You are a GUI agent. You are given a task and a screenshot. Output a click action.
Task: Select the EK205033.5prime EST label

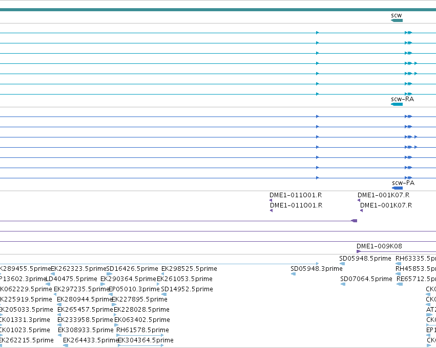click(26, 310)
